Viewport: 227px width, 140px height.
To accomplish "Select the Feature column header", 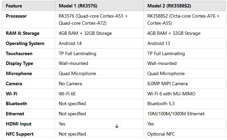I will (14, 6).
